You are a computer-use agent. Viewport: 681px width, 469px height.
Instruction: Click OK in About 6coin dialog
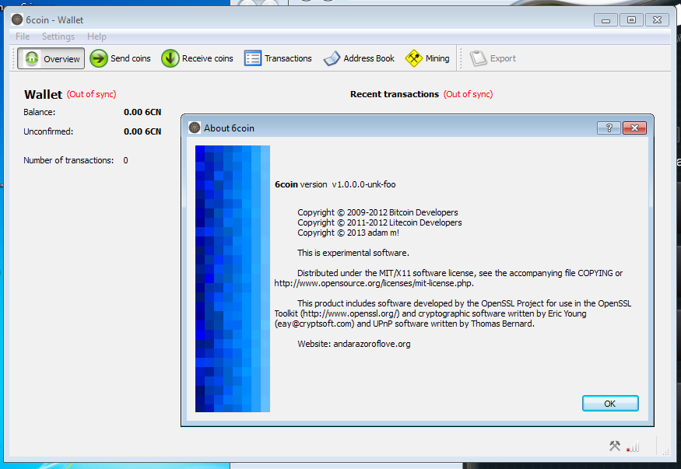coord(610,404)
